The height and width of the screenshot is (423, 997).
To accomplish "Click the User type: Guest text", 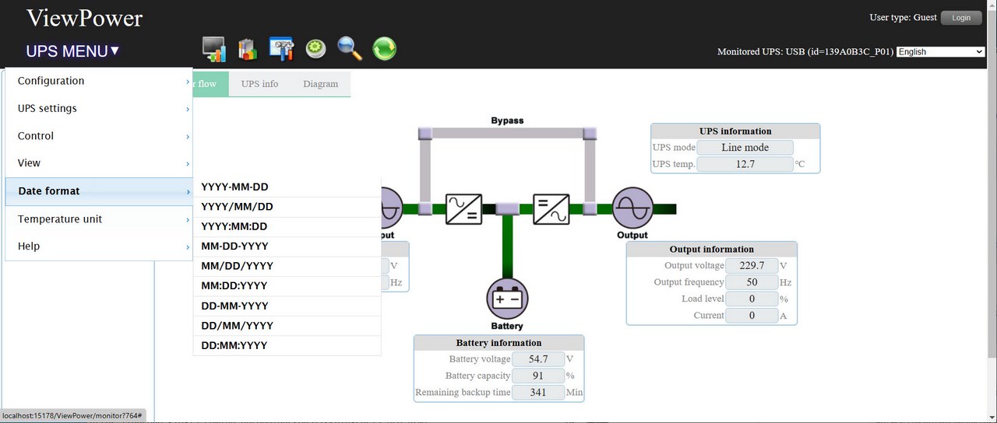I will pos(903,18).
